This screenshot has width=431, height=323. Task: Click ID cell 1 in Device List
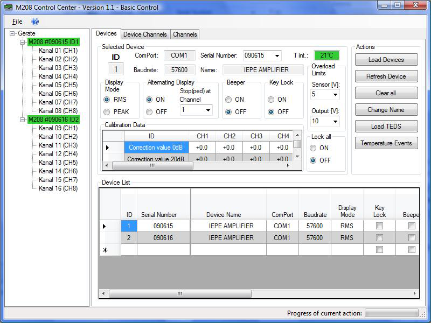[129, 226]
